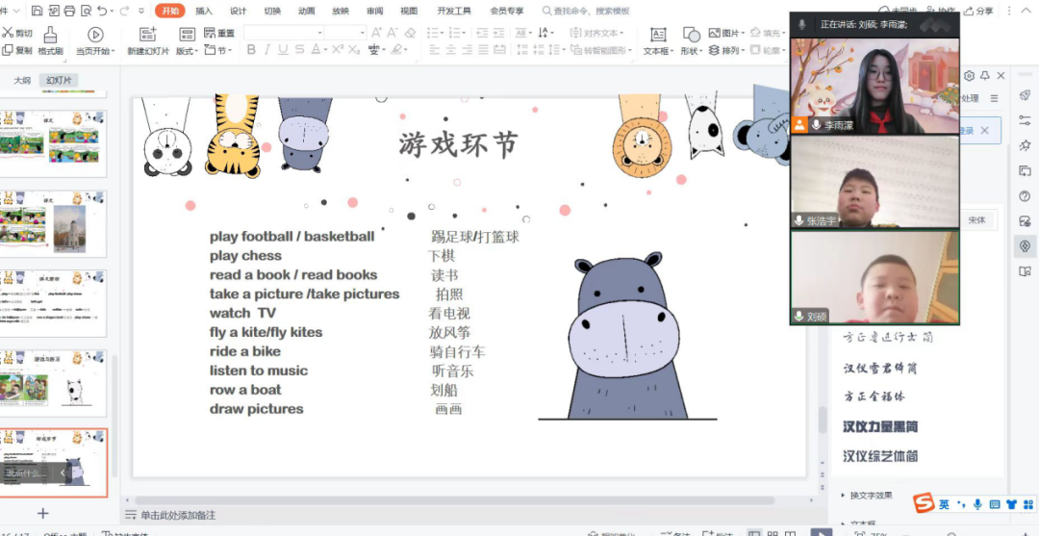The image size is (1039, 536).
Task: Click the Save icon in quick access toolbar
Action: tap(37, 11)
